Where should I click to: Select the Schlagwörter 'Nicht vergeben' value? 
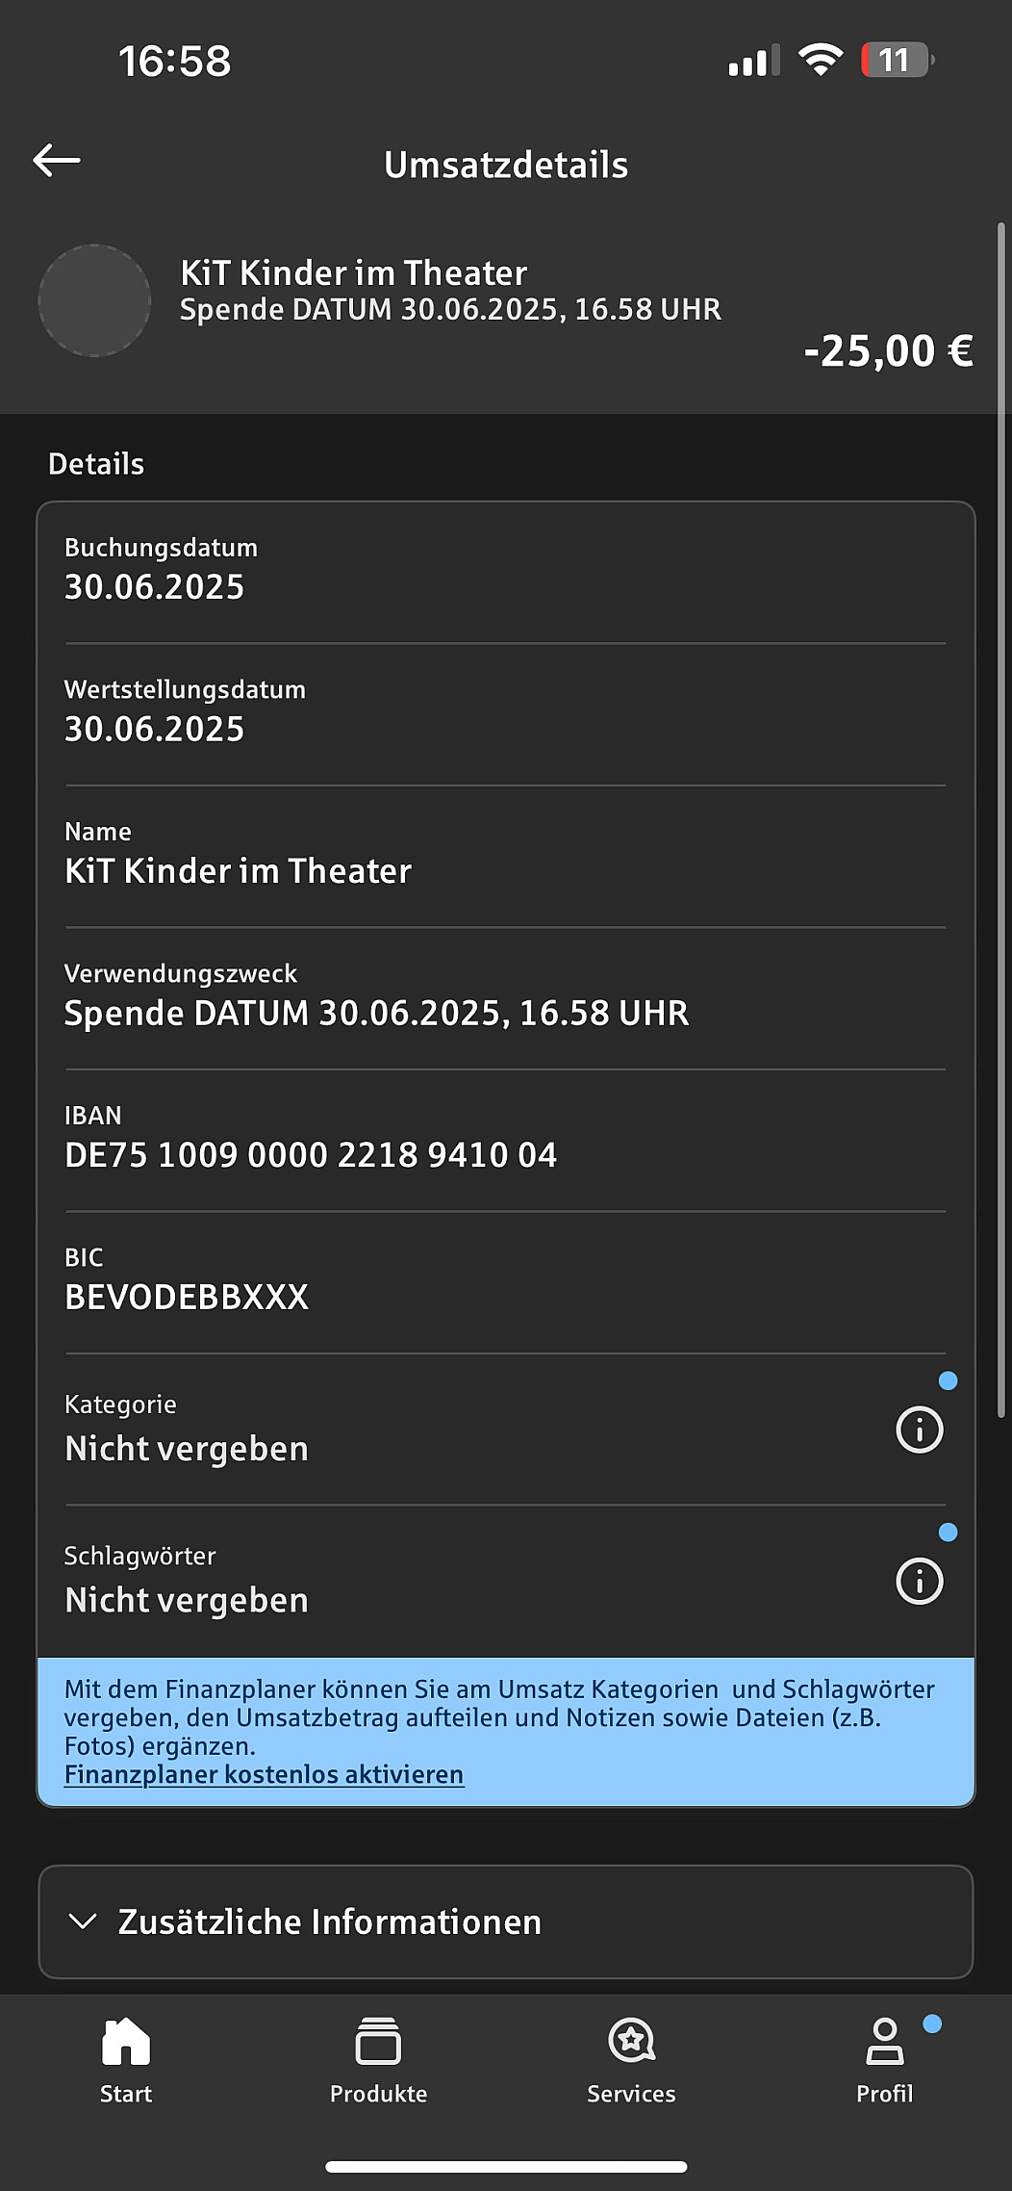coord(187,1600)
